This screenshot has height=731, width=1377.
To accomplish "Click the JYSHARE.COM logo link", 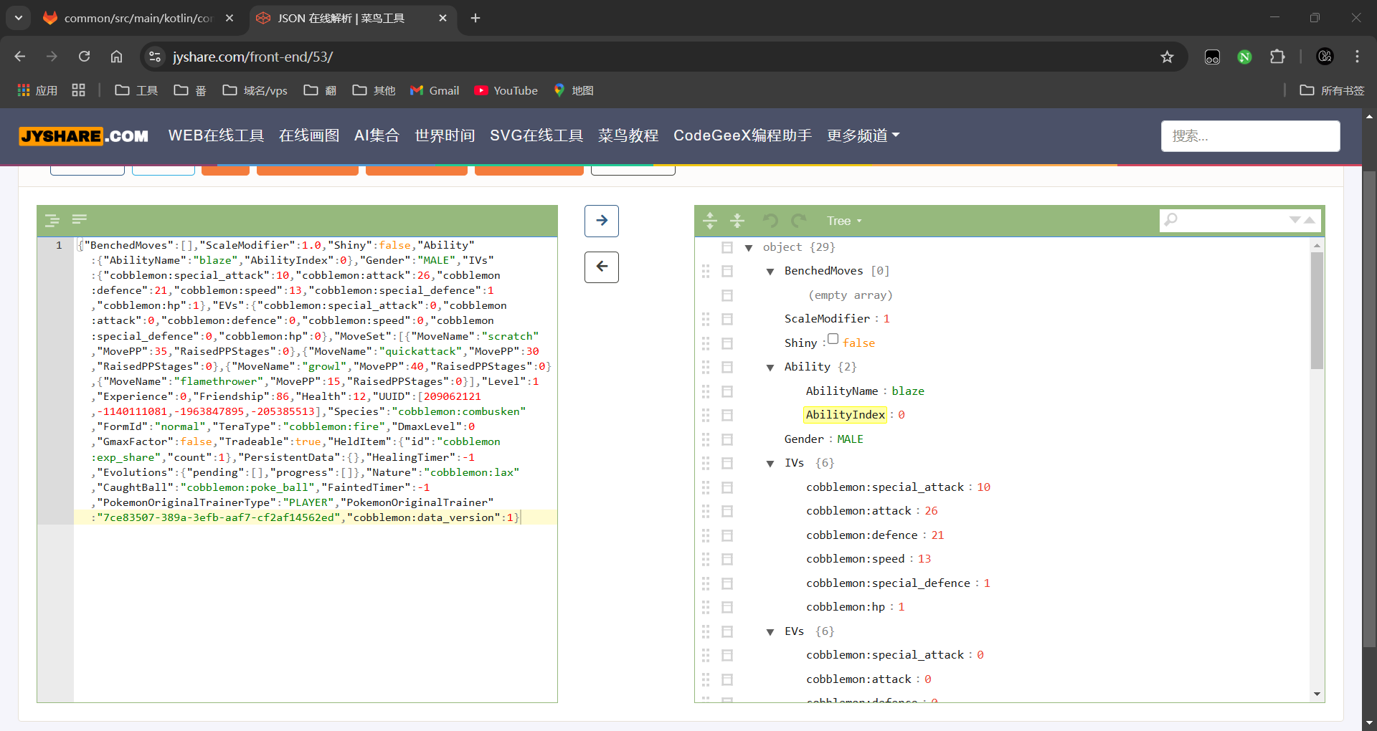I will pyautogui.click(x=84, y=135).
